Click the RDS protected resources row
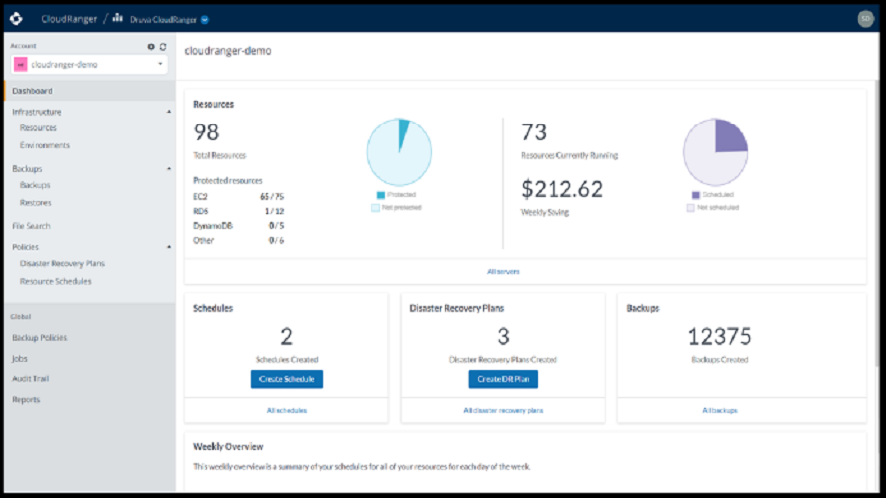Viewport: 886px width, 498px height. pyautogui.click(x=239, y=211)
